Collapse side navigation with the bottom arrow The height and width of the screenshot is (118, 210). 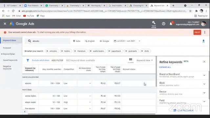pos(25,111)
